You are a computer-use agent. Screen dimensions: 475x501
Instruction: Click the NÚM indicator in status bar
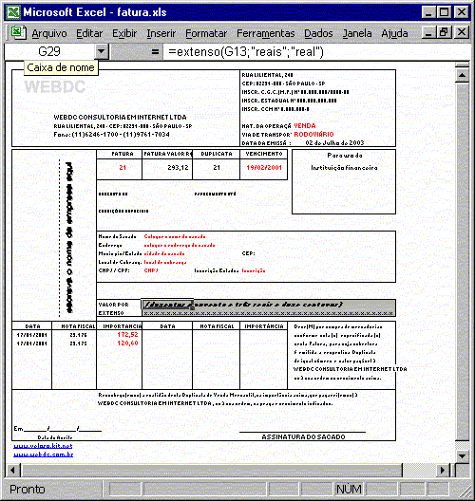(349, 489)
